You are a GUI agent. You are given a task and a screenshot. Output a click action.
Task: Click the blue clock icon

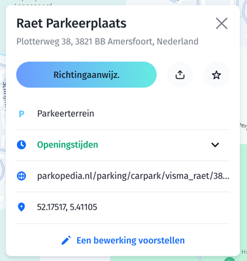tap(22, 145)
